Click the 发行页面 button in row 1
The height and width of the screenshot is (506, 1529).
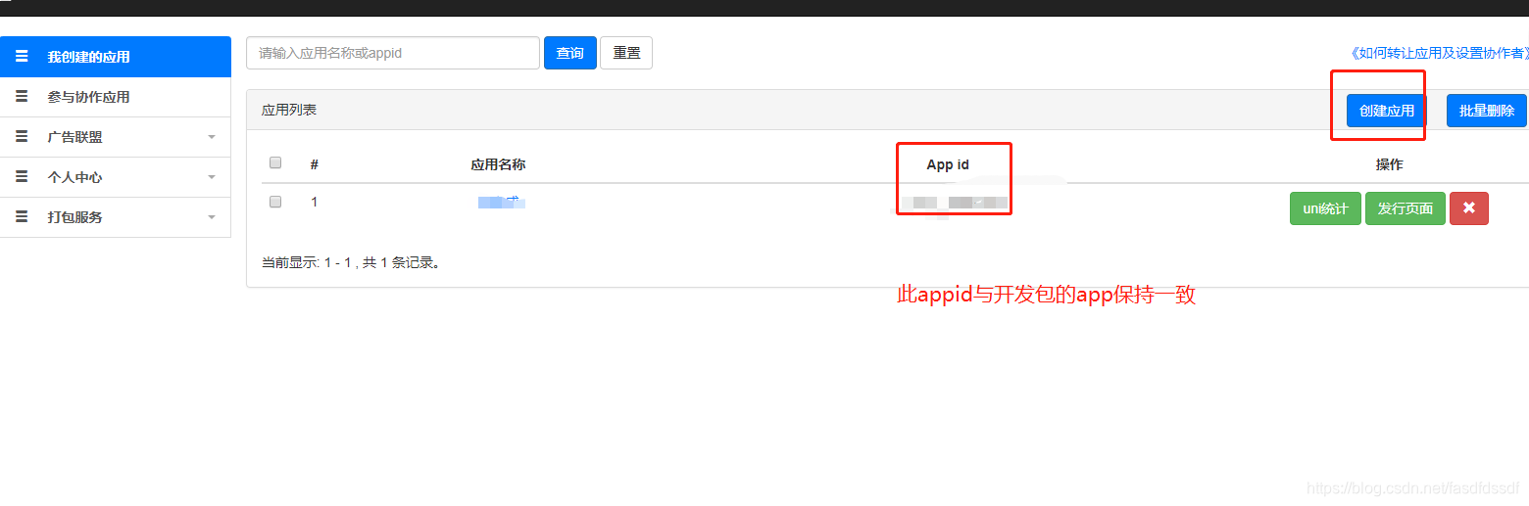point(1406,208)
